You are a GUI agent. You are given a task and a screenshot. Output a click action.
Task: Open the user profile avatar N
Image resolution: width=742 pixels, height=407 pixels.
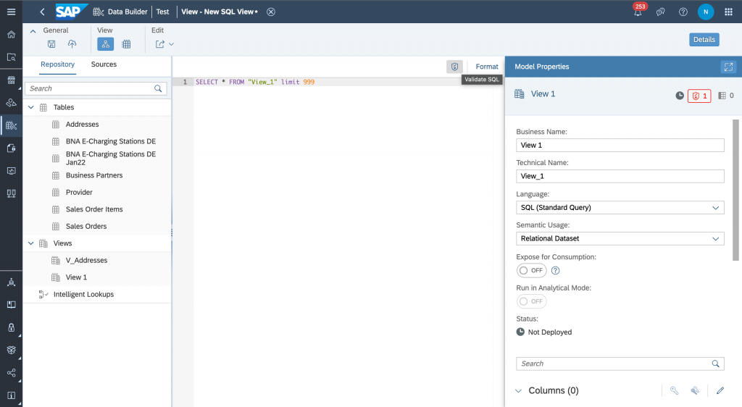(x=706, y=12)
